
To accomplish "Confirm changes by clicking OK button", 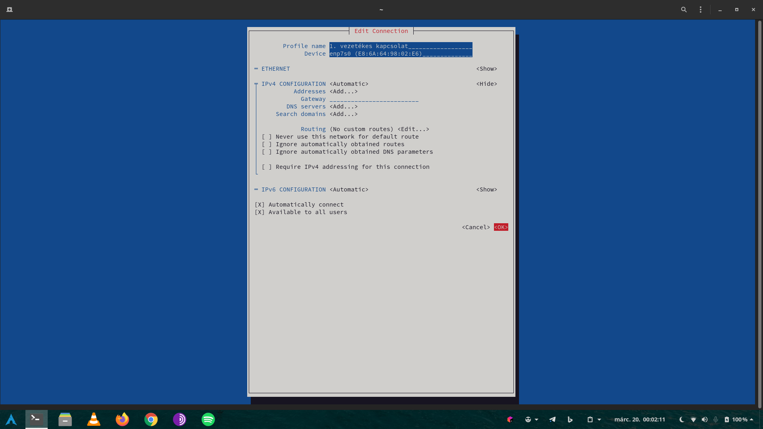I will coord(501,227).
